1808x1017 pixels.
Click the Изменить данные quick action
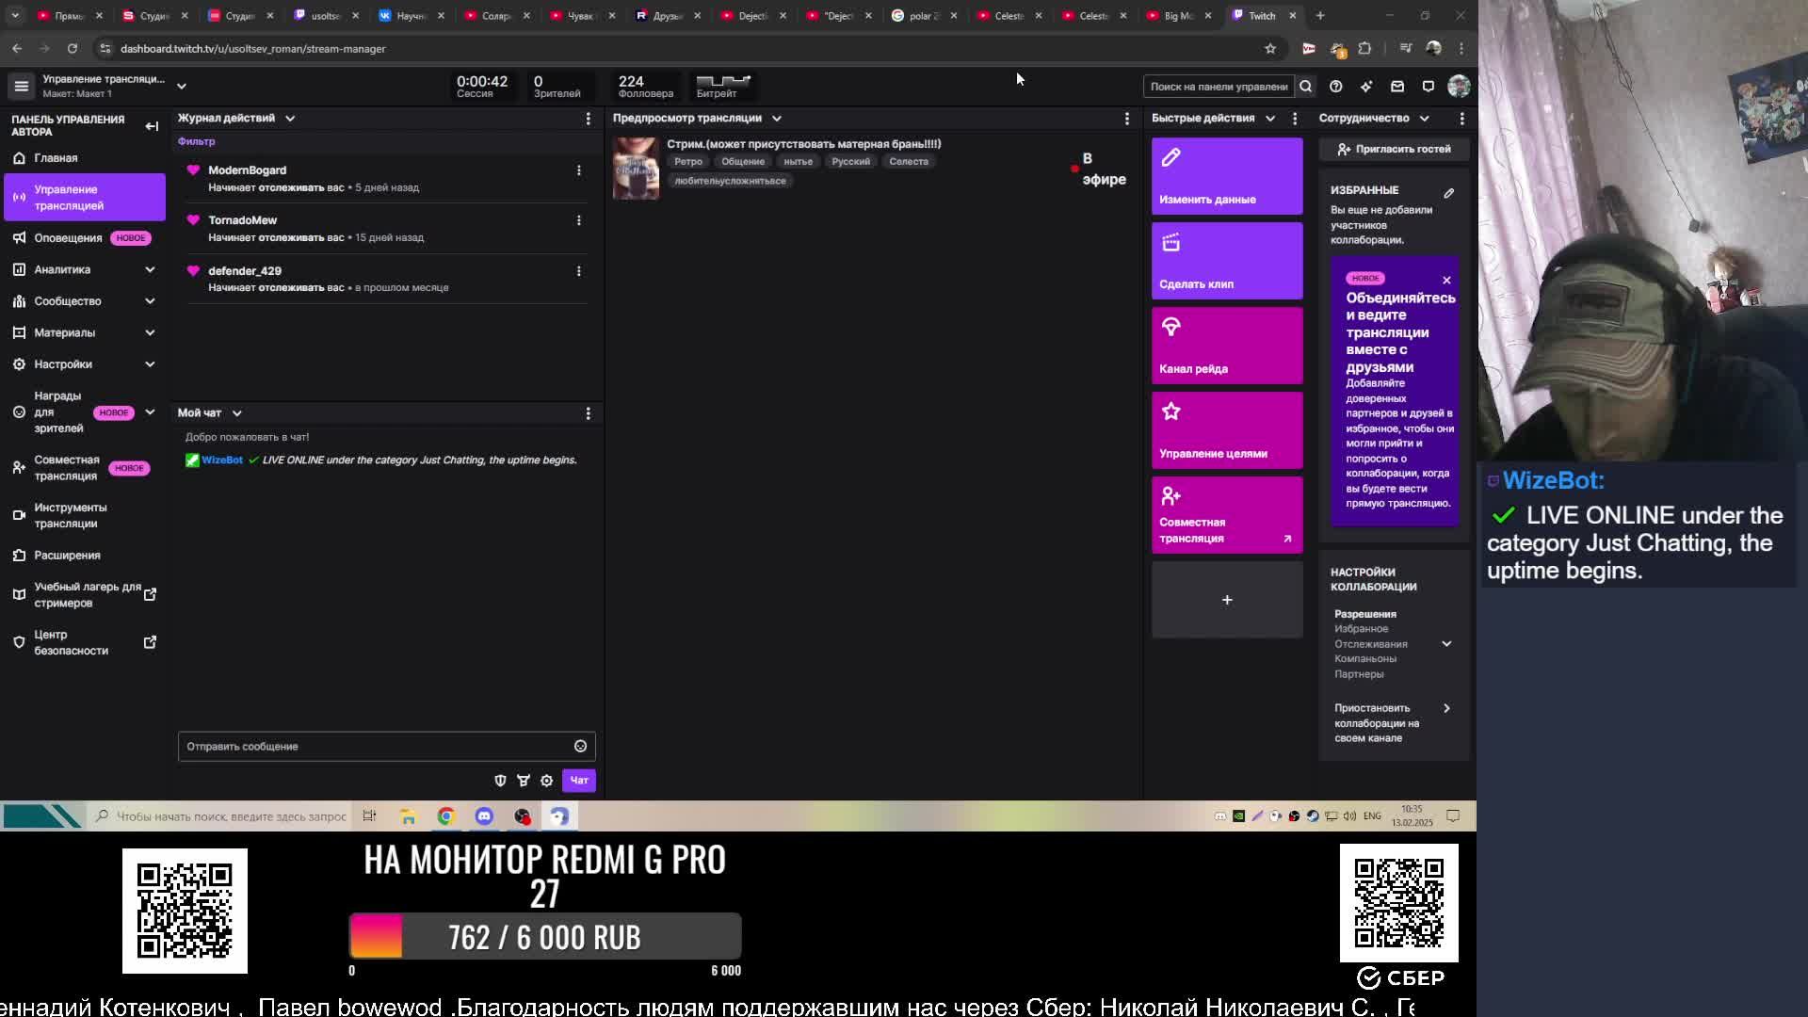[1226, 177]
